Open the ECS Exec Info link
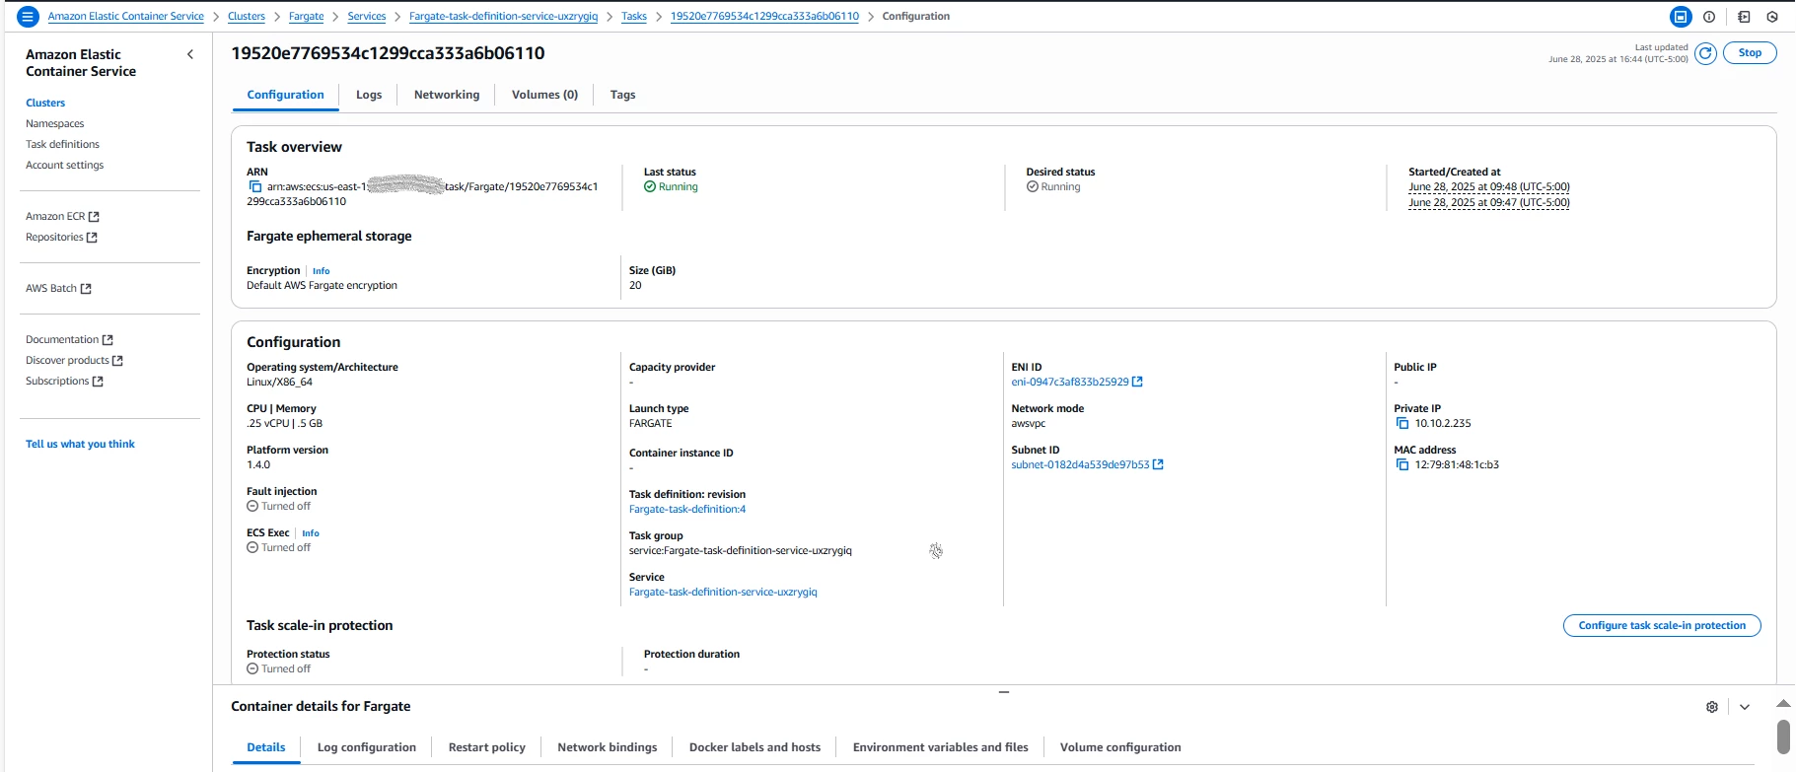The image size is (1796, 772). pos(311,533)
